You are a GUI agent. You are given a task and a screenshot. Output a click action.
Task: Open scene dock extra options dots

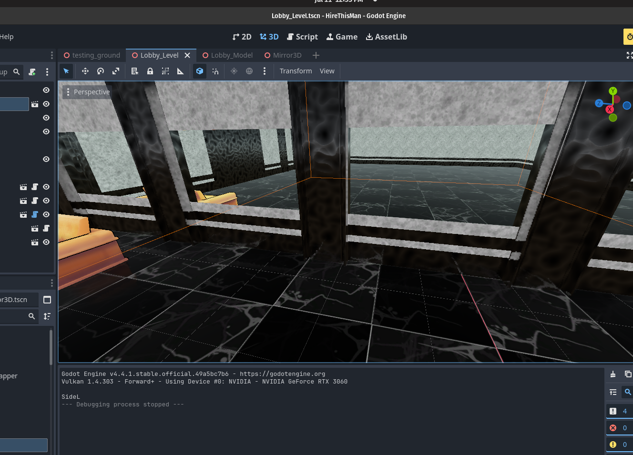[x=47, y=72]
